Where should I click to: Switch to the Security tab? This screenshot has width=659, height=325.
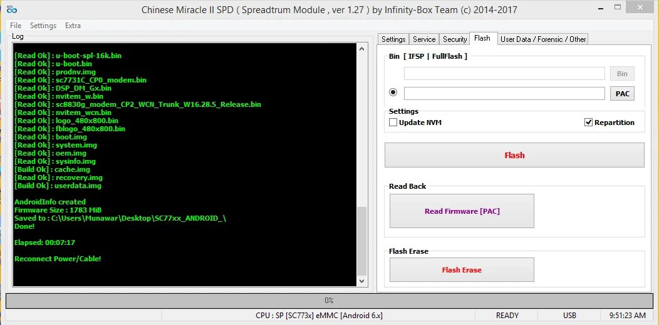click(x=455, y=39)
